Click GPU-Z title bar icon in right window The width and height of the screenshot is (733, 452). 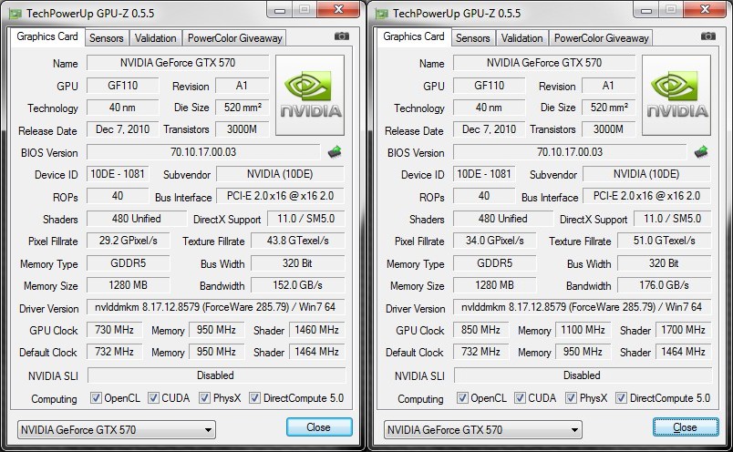click(384, 11)
